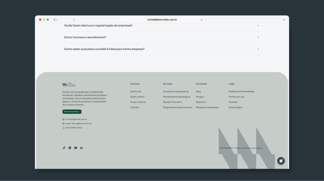Go to 'Perguntas frequentes' link
The image size is (324, 181).
(x=207, y=108)
